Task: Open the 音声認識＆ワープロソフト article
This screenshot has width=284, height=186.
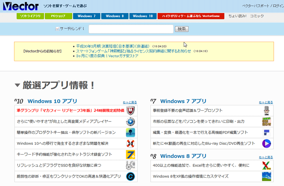Action: click(188, 111)
